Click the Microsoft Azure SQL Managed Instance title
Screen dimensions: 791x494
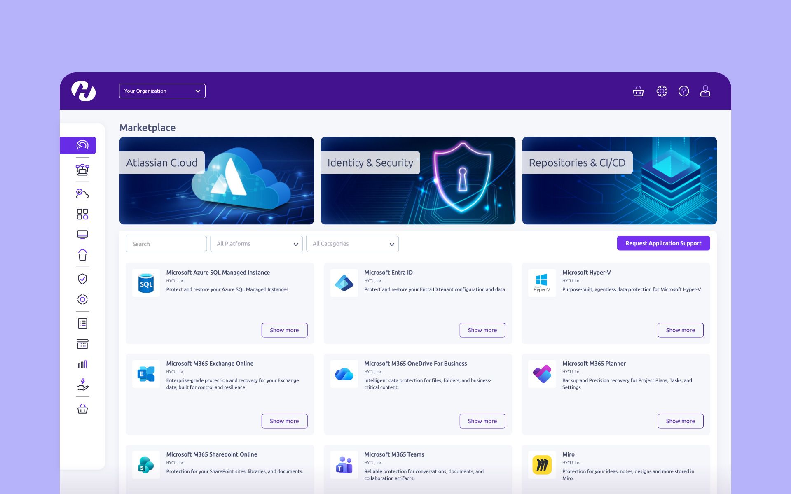tap(218, 273)
